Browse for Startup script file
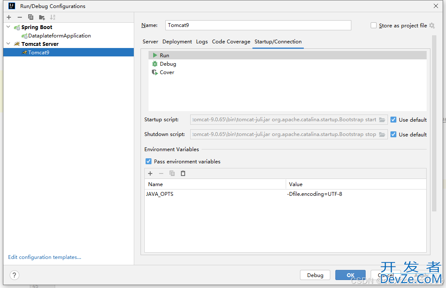446x288 pixels. tap(382, 120)
